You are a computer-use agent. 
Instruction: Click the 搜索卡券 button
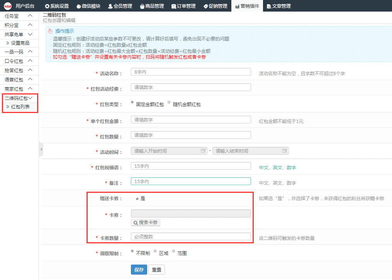click(146, 223)
